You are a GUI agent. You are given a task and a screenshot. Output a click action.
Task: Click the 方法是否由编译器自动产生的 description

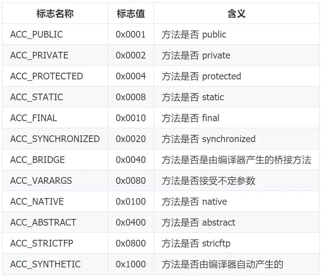pos(222,264)
